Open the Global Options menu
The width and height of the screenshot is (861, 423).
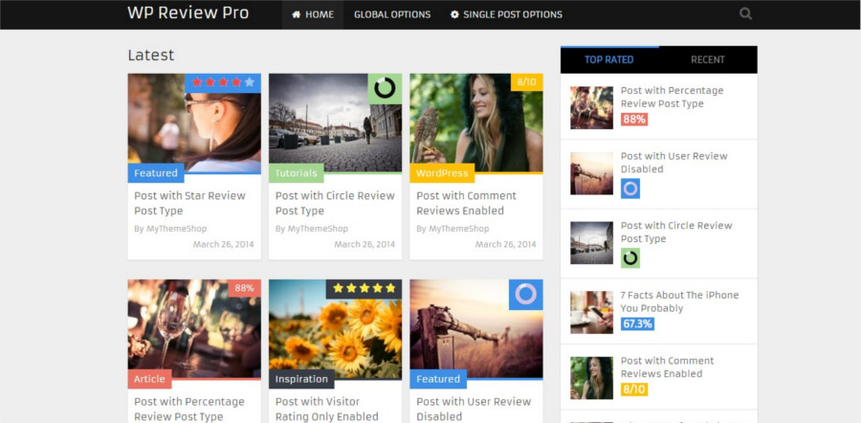click(392, 14)
